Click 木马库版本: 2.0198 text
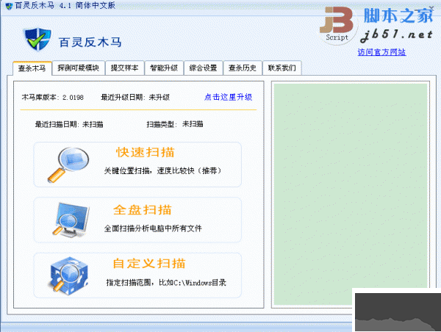The height and width of the screenshot is (332, 441). point(53,98)
